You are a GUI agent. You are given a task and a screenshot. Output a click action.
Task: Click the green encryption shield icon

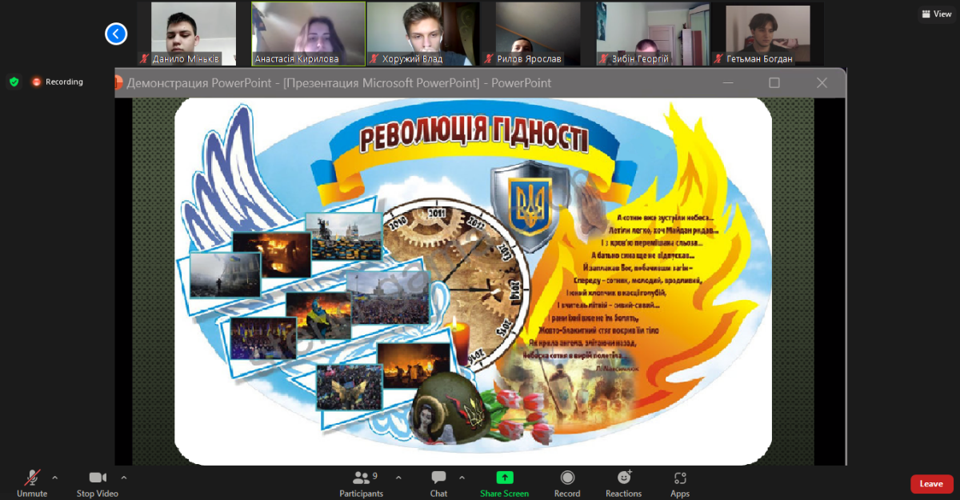click(14, 82)
